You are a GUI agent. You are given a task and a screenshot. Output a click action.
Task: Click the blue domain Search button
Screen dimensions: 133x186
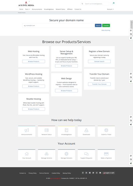(x=98, y=26)
